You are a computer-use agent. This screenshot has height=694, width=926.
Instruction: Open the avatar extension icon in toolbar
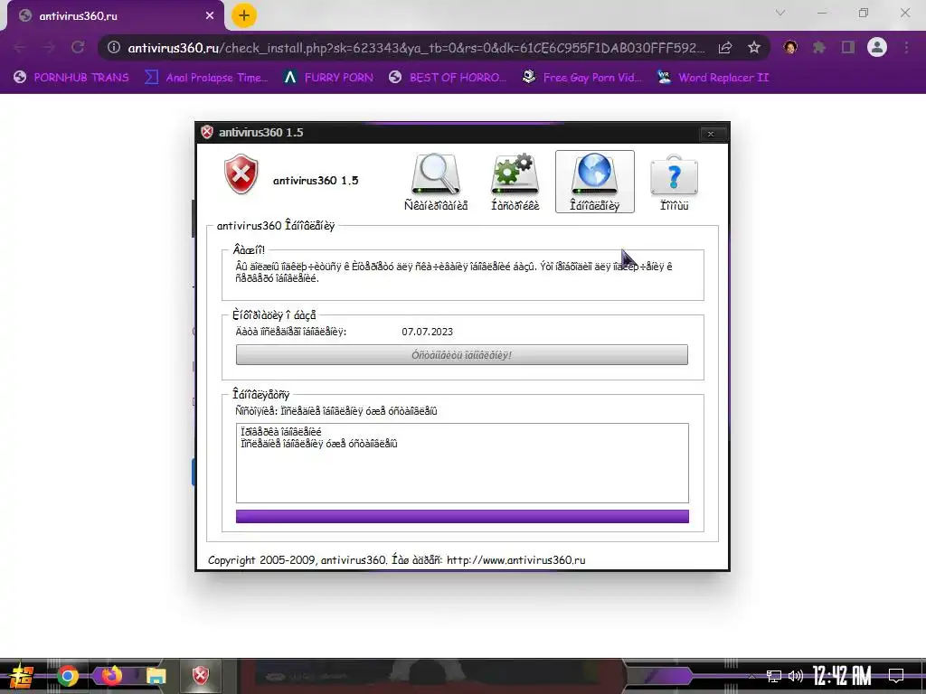click(790, 47)
